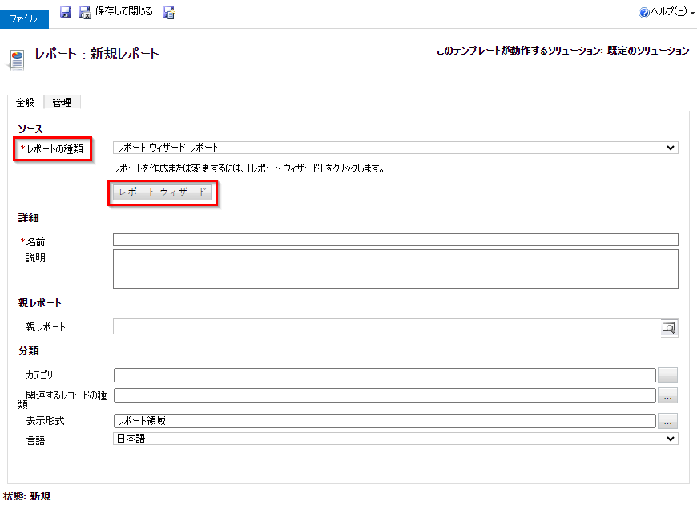Open the ファイル menu

point(24,18)
